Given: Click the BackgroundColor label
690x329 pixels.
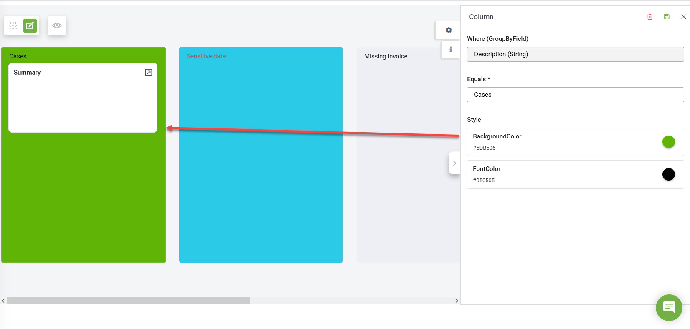Looking at the screenshot, I should pos(497,136).
